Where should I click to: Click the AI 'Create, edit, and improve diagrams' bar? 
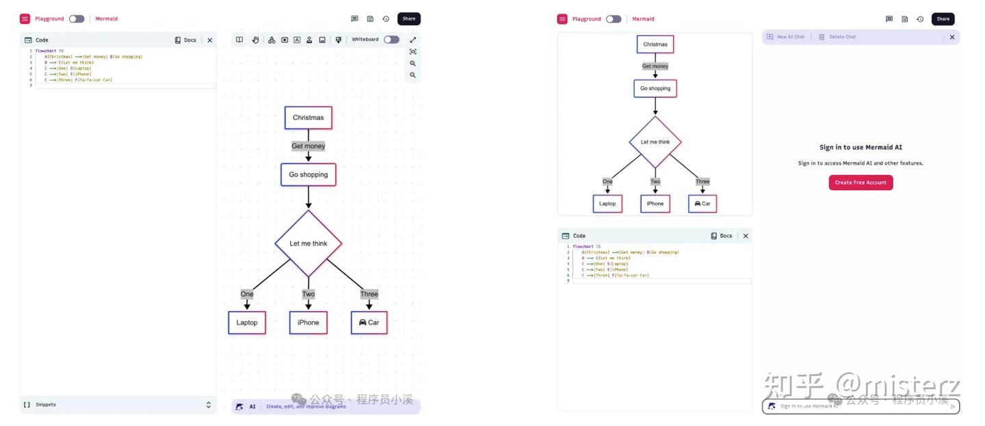326,406
